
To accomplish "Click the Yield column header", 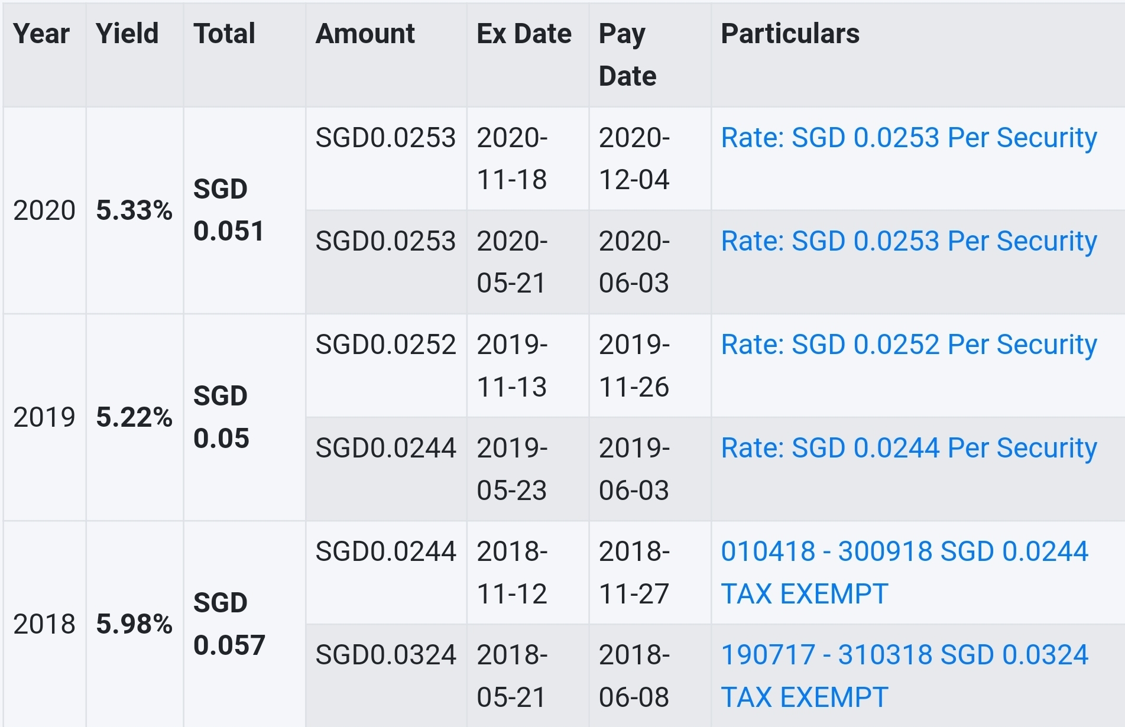I will [x=135, y=55].
